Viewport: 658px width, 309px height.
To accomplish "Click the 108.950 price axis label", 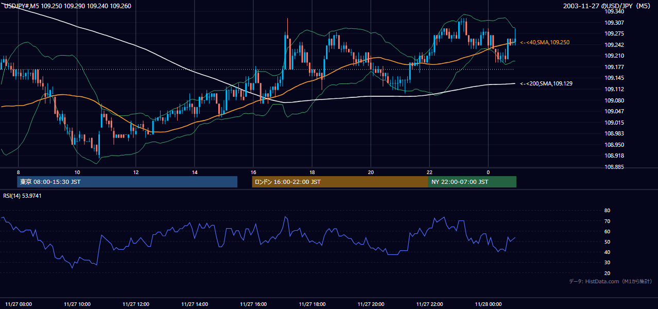I will (x=614, y=145).
